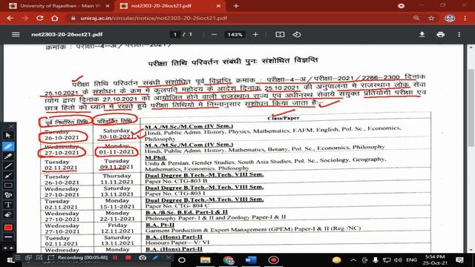The image size is (475, 267).
Task: Take a screenshot with camera icon
Action: (x=142, y=257)
